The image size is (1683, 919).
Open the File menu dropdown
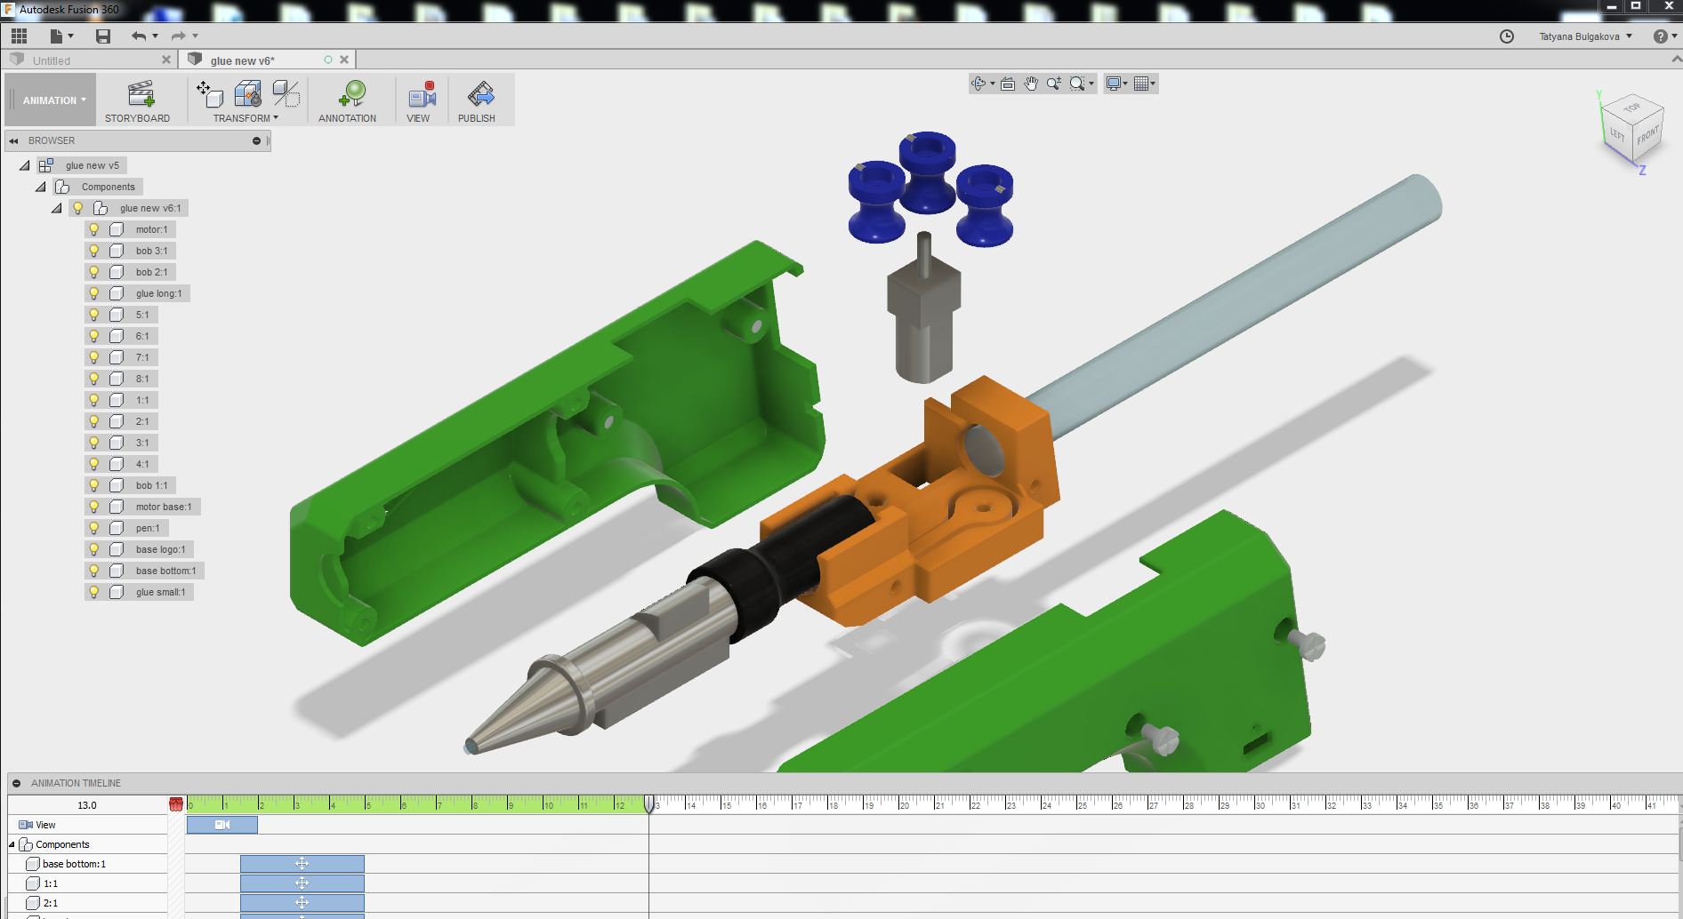pyautogui.click(x=61, y=36)
